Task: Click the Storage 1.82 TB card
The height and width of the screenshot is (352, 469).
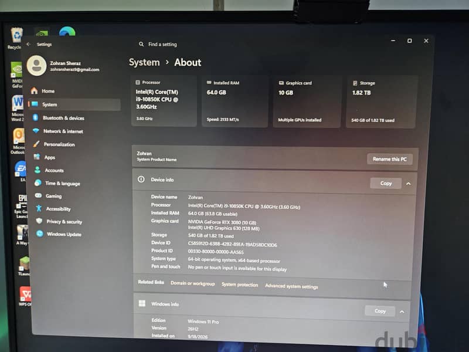Action: [381, 102]
